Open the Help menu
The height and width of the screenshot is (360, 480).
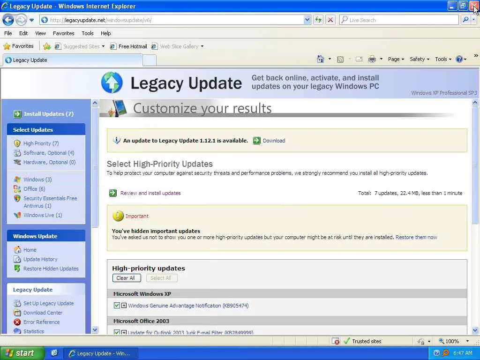pyautogui.click(x=105, y=33)
